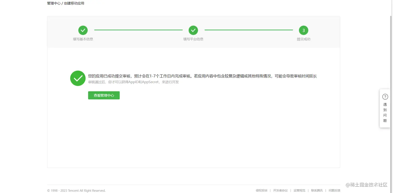Navigate to 管理中心 via breadcrumb
The height and width of the screenshot is (193, 393).
tap(54, 3)
